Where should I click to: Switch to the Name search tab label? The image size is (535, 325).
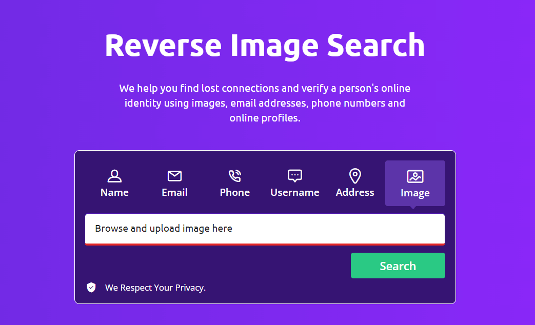tap(114, 193)
